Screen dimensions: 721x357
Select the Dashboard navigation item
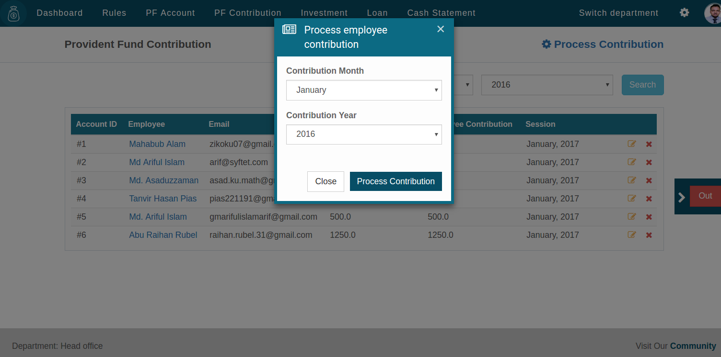point(59,13)
